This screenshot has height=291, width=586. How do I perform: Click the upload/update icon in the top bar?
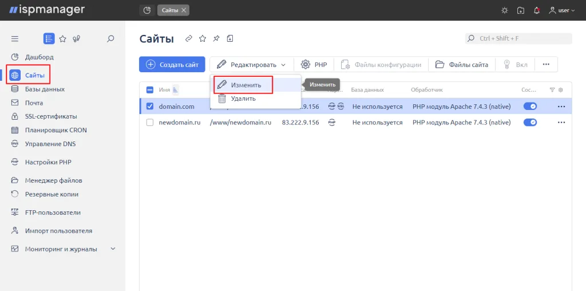[521, 10]
